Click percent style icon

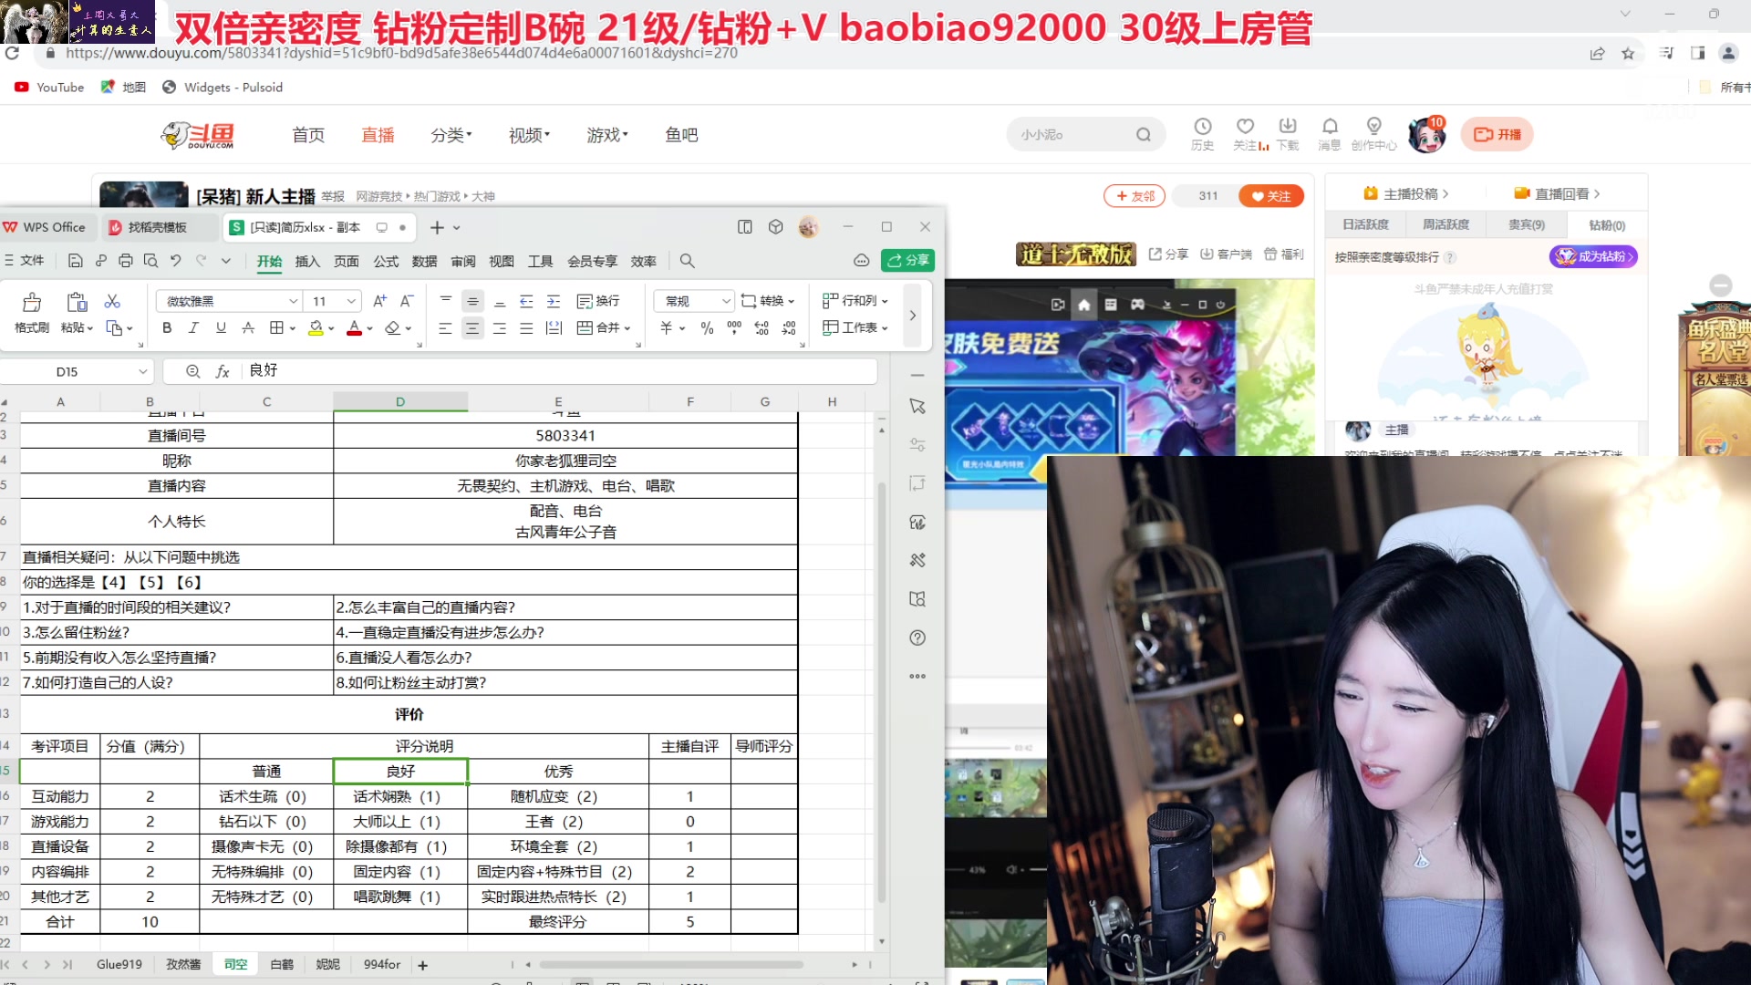point(707,327)
